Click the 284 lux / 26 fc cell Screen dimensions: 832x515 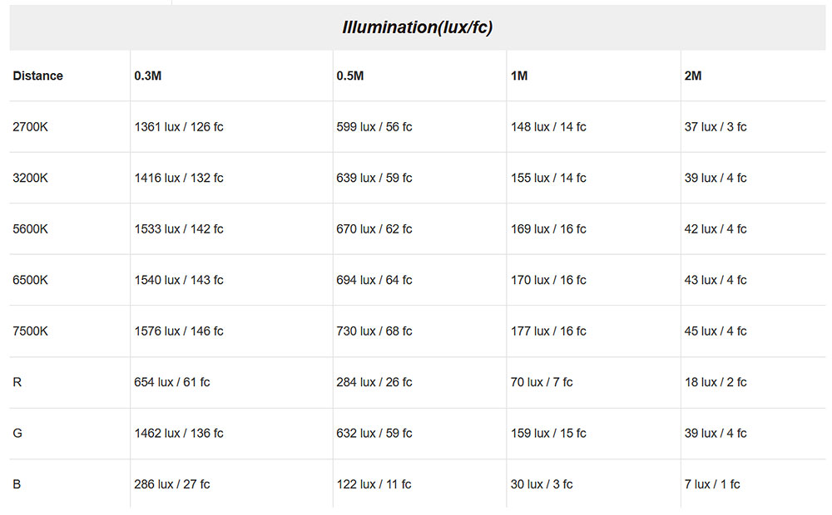(x=374, y=382)
